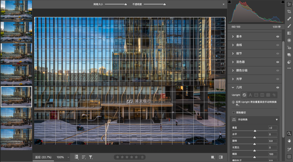Click the 100% zoom button
The height and width of the screenshot is (162, 293).
coord(60,157)
